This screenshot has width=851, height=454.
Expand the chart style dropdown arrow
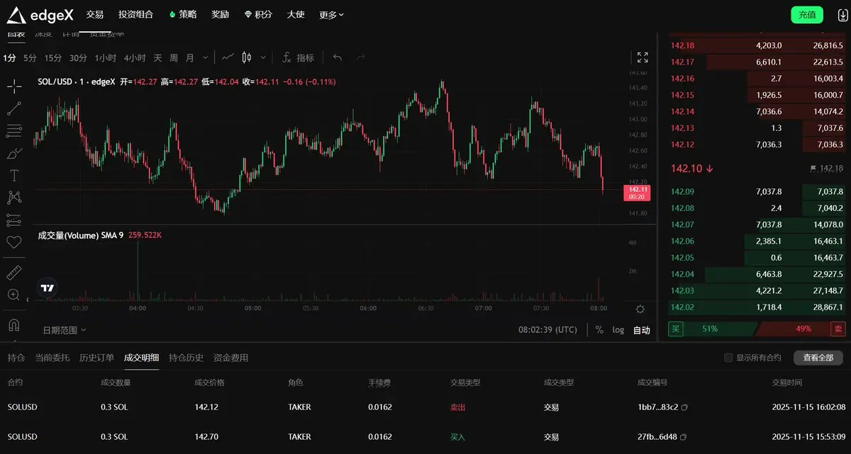click(263, 57)
